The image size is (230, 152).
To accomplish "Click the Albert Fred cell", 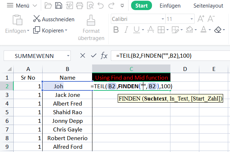I will (x=67, y=104).
